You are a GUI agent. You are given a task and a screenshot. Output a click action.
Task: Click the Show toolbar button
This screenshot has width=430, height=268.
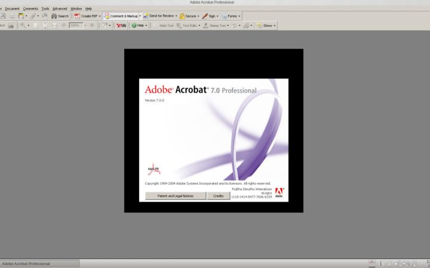tap(265, 26)
